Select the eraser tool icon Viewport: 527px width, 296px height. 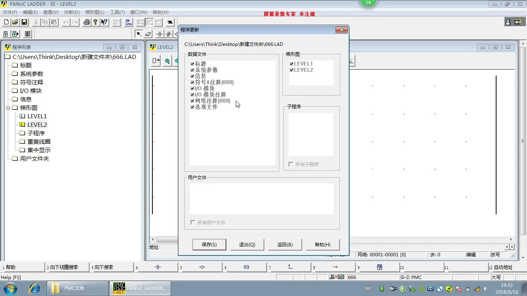148,34
